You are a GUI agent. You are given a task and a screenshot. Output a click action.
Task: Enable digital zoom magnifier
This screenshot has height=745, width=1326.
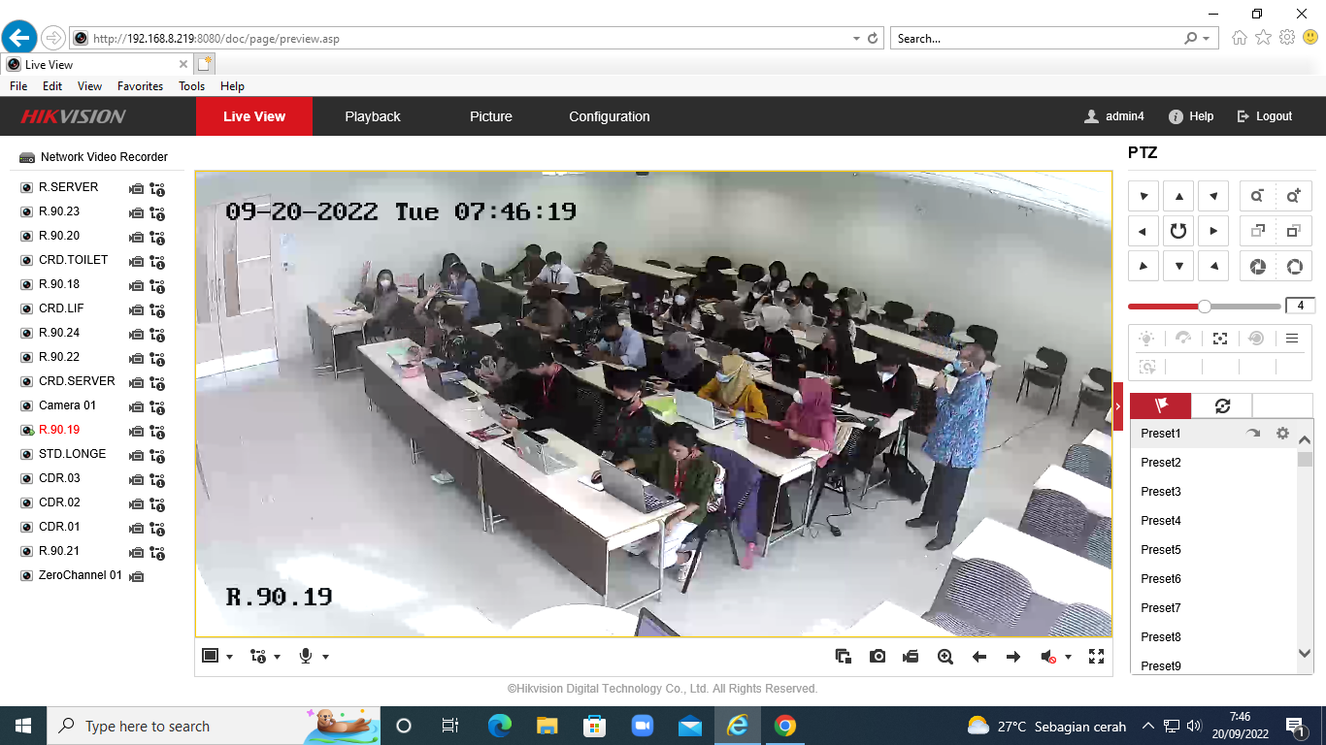click(945, 657)
